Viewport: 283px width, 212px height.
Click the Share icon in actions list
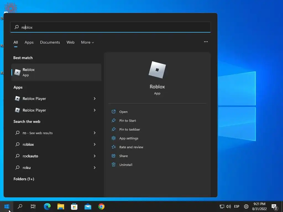[x=114, y=156]
